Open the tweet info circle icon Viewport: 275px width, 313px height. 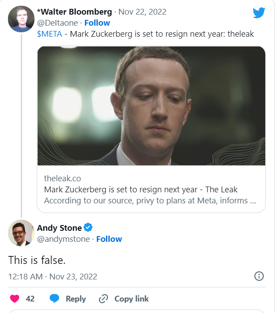(259, 276)
